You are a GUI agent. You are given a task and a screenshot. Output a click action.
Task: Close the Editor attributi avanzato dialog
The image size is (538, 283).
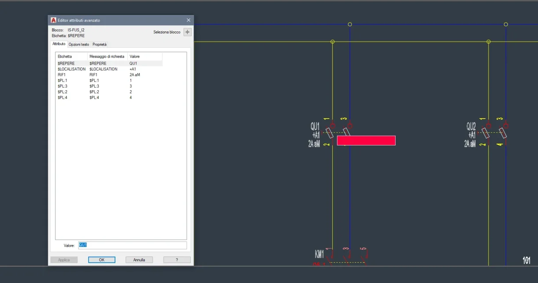pyautogui.click(x=188, y=20)
